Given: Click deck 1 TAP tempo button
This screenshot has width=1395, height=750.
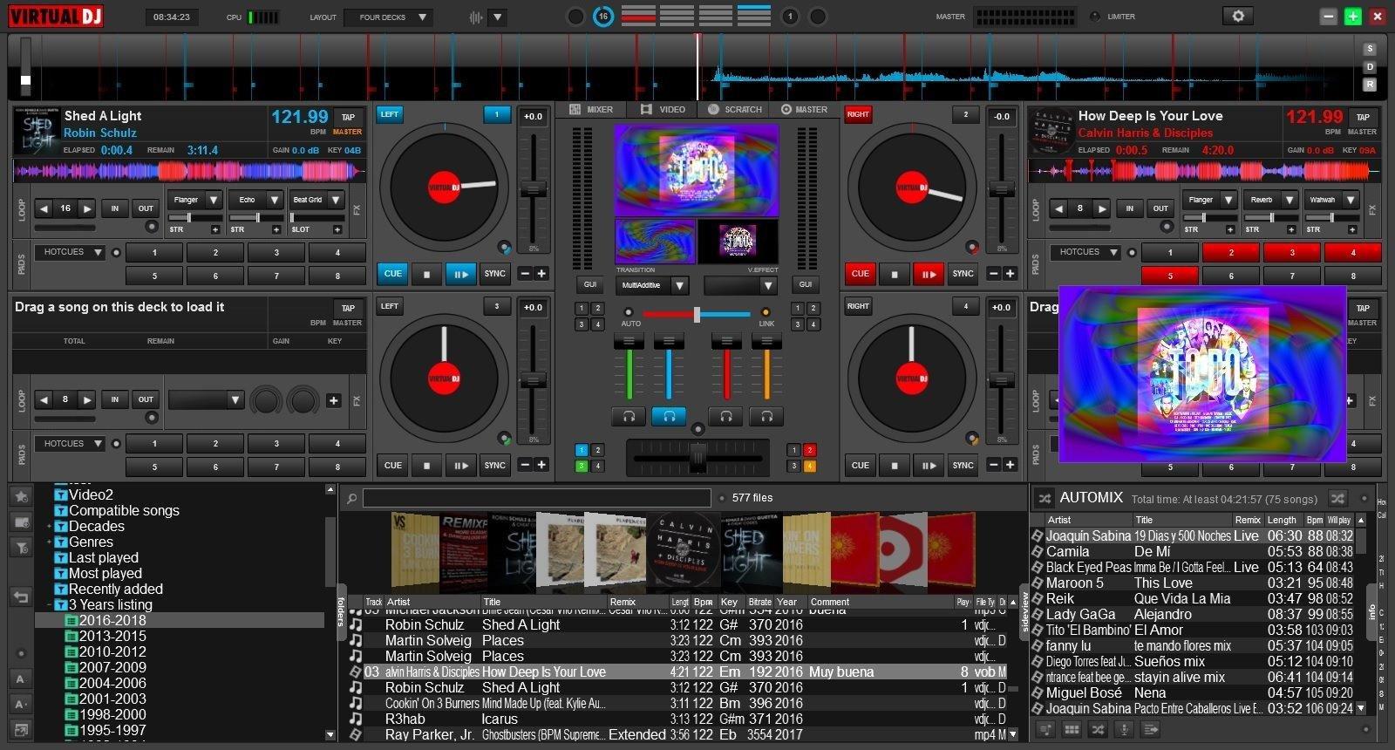Looking at the screenshot, I should pos(348,117).
